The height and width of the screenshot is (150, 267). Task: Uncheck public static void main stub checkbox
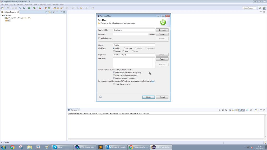tap(114, 72)
